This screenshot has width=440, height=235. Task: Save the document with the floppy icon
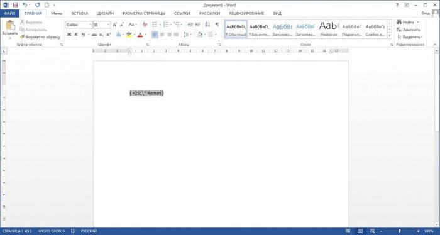[x=16, y=5]
